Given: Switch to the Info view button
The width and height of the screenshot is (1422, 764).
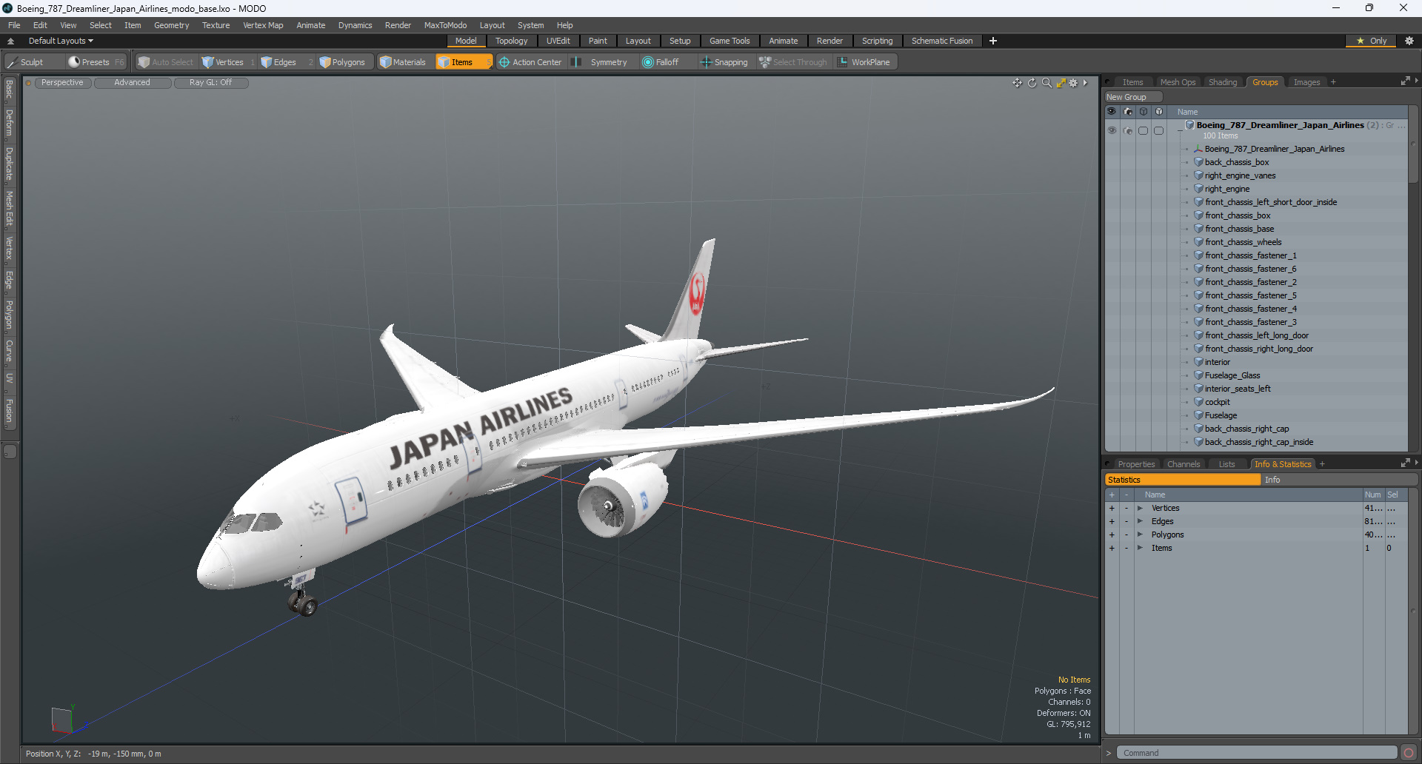Looking at the screenshot, I should pyautogui.click(x=1339, y=480).
